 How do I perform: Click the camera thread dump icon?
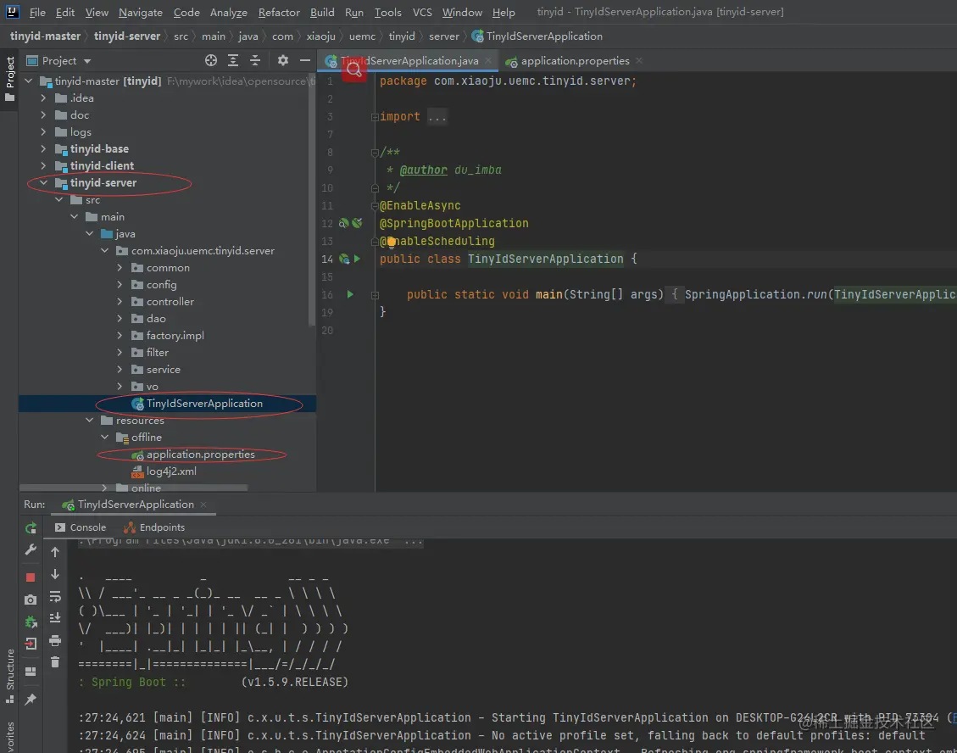pos(31,600)
